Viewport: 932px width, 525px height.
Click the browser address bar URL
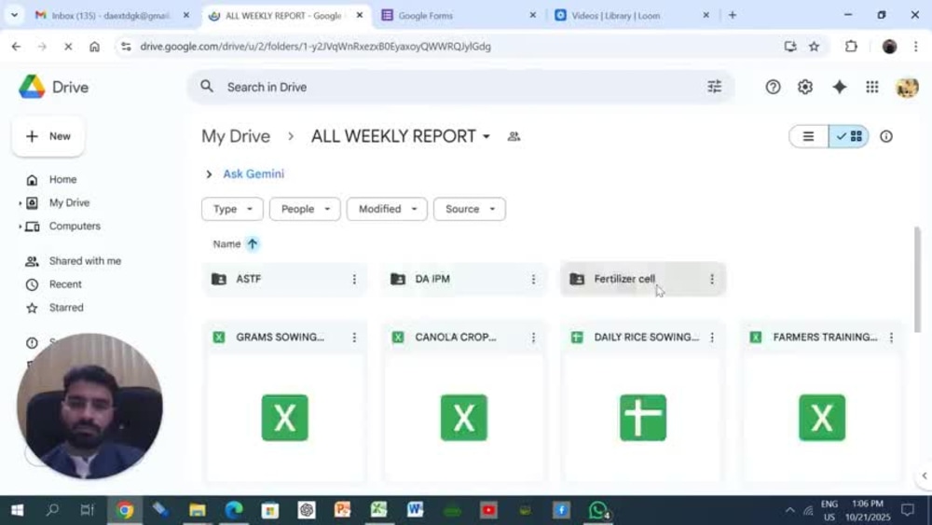pos(315,47)
